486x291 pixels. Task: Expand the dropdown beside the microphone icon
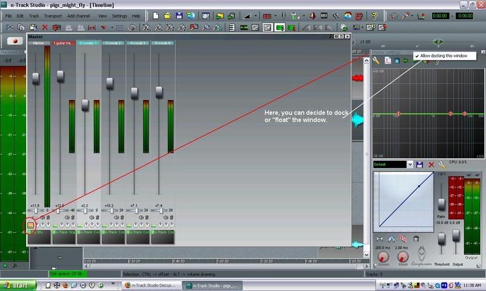(412, 16)
